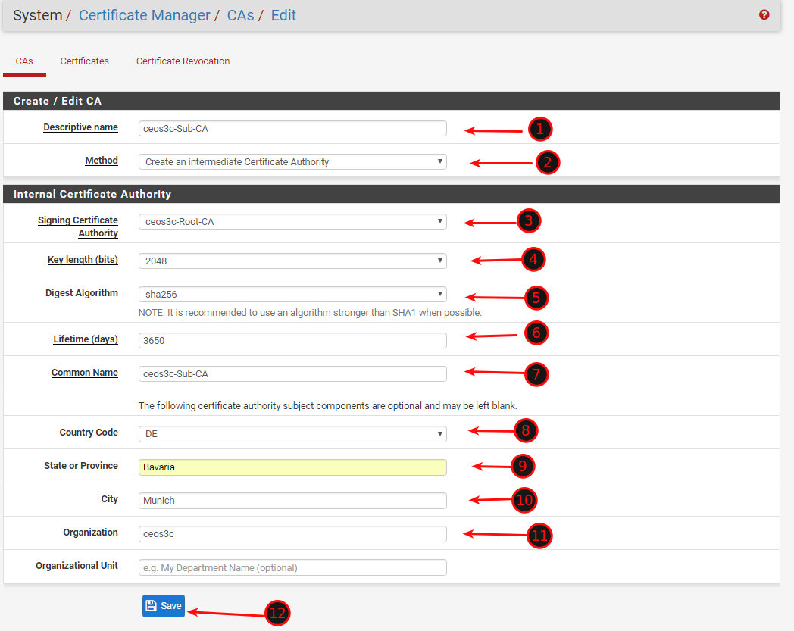Focus the Lifetime (days) input field
This screenshot has height=631, width=794.
(292, 341)
